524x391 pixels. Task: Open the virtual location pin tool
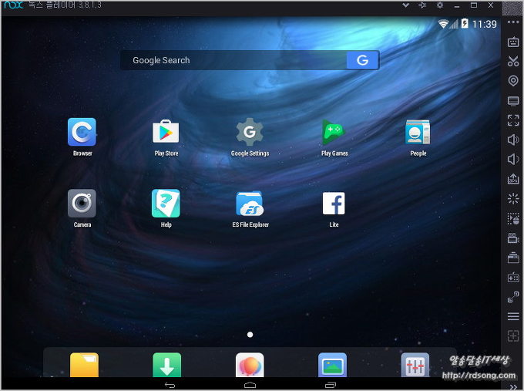coord(513,81)
